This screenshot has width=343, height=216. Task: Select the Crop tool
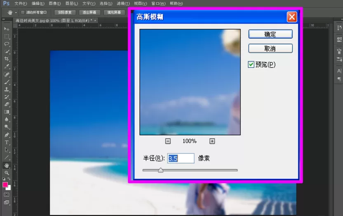(x=7, y=59)
